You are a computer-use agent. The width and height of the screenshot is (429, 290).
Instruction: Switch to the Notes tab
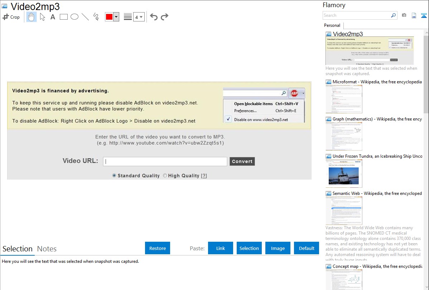click(x=47, y=249)
